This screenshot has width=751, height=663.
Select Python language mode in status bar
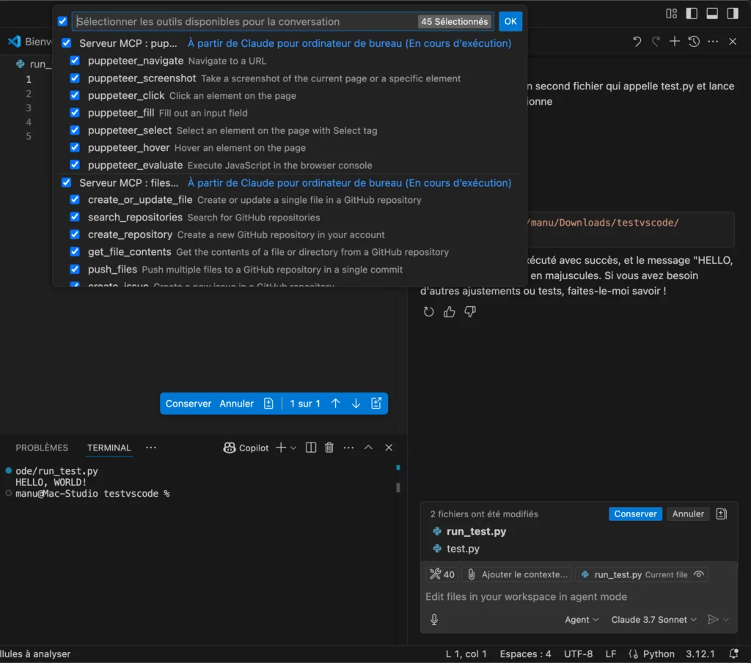point(659,654)
